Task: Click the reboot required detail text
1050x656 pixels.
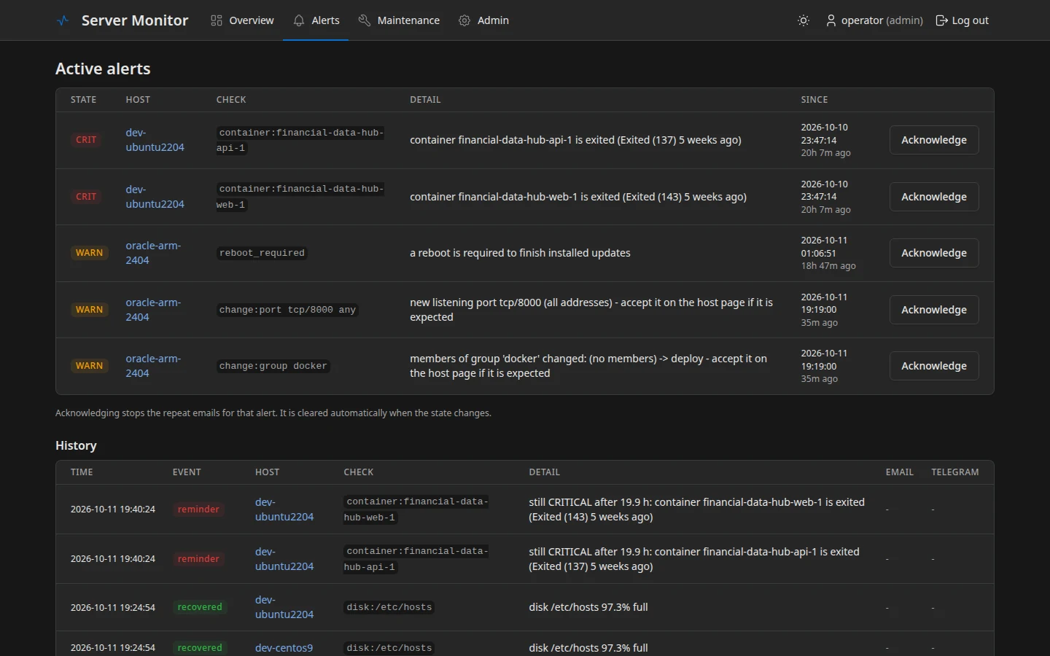Action: click(520, 253)
